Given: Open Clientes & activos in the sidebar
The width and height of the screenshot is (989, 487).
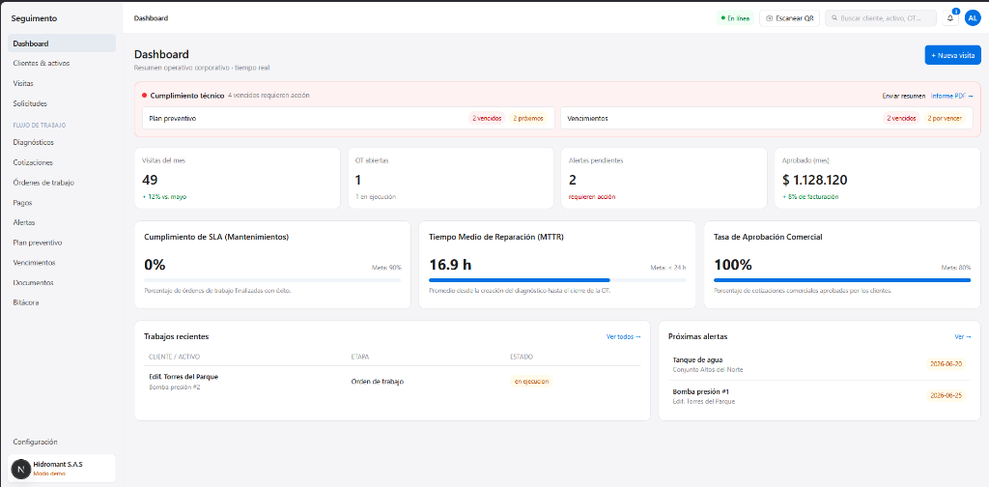Looking at the screenshot, I should pyautogui.click(x=62, y=63).
